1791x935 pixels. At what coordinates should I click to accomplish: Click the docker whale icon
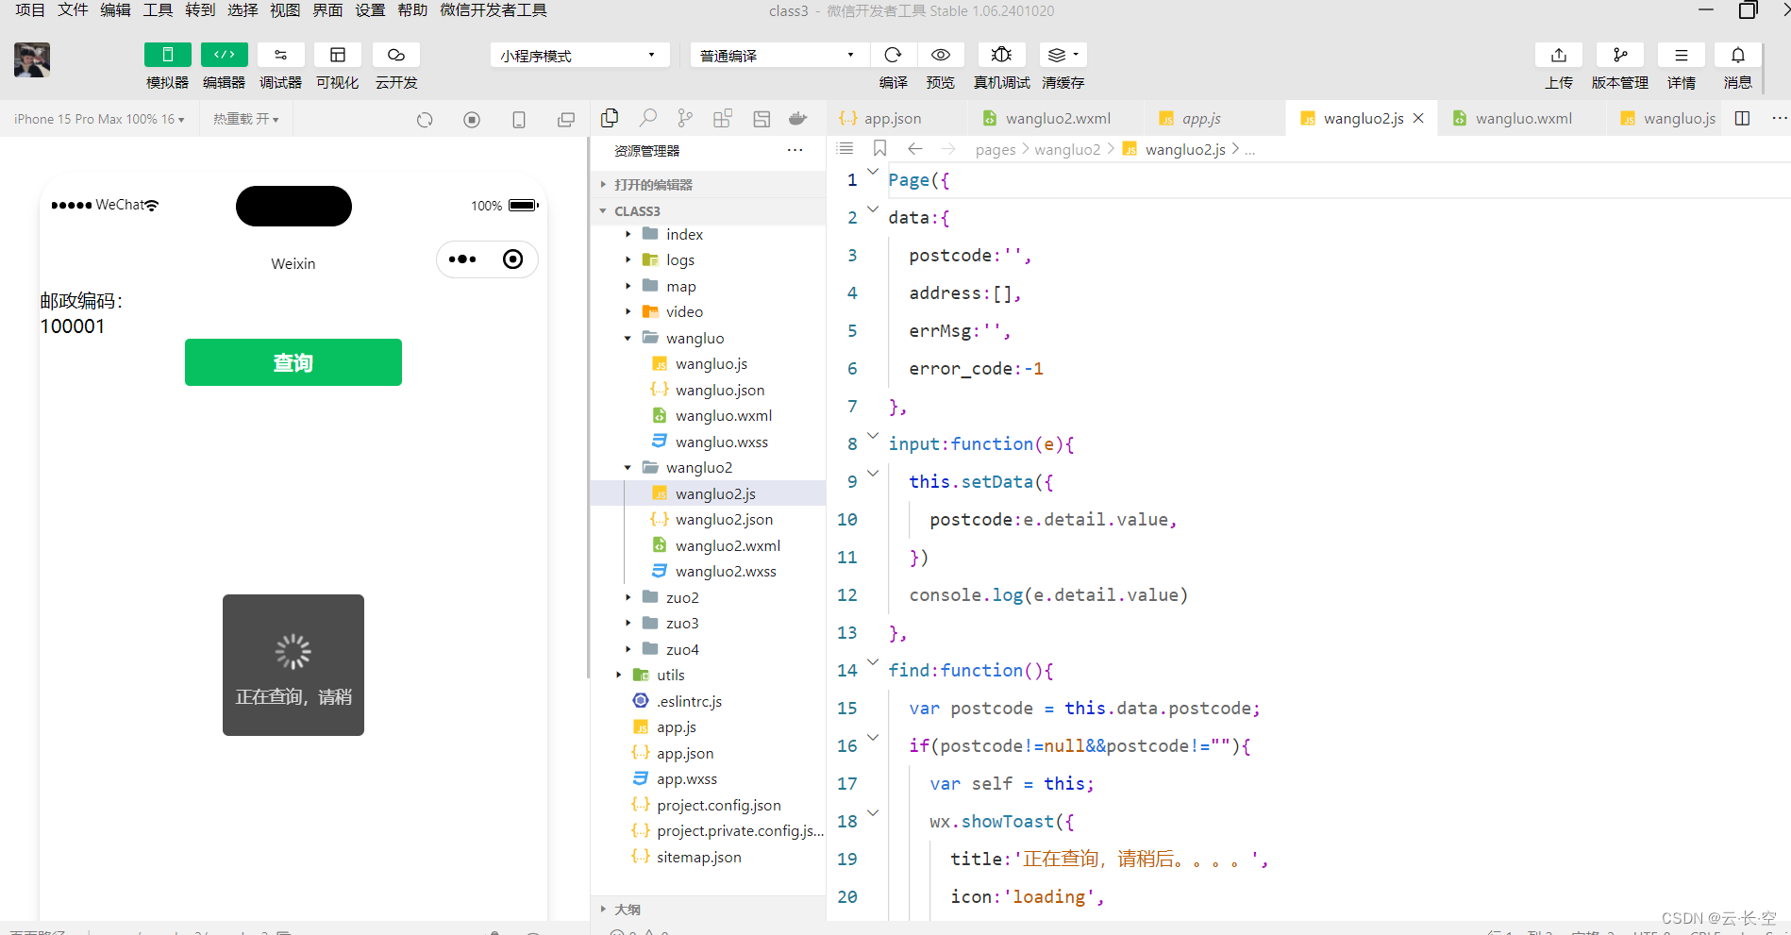click(x=798, y=118)
